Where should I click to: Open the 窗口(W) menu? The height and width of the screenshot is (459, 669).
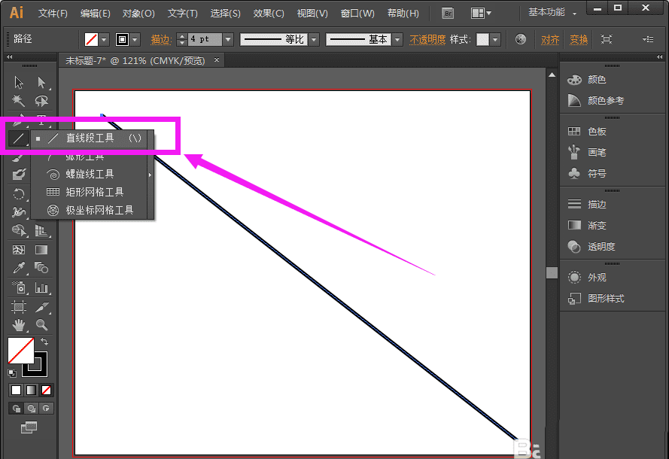pyautogui.click(x=357, y=14)
